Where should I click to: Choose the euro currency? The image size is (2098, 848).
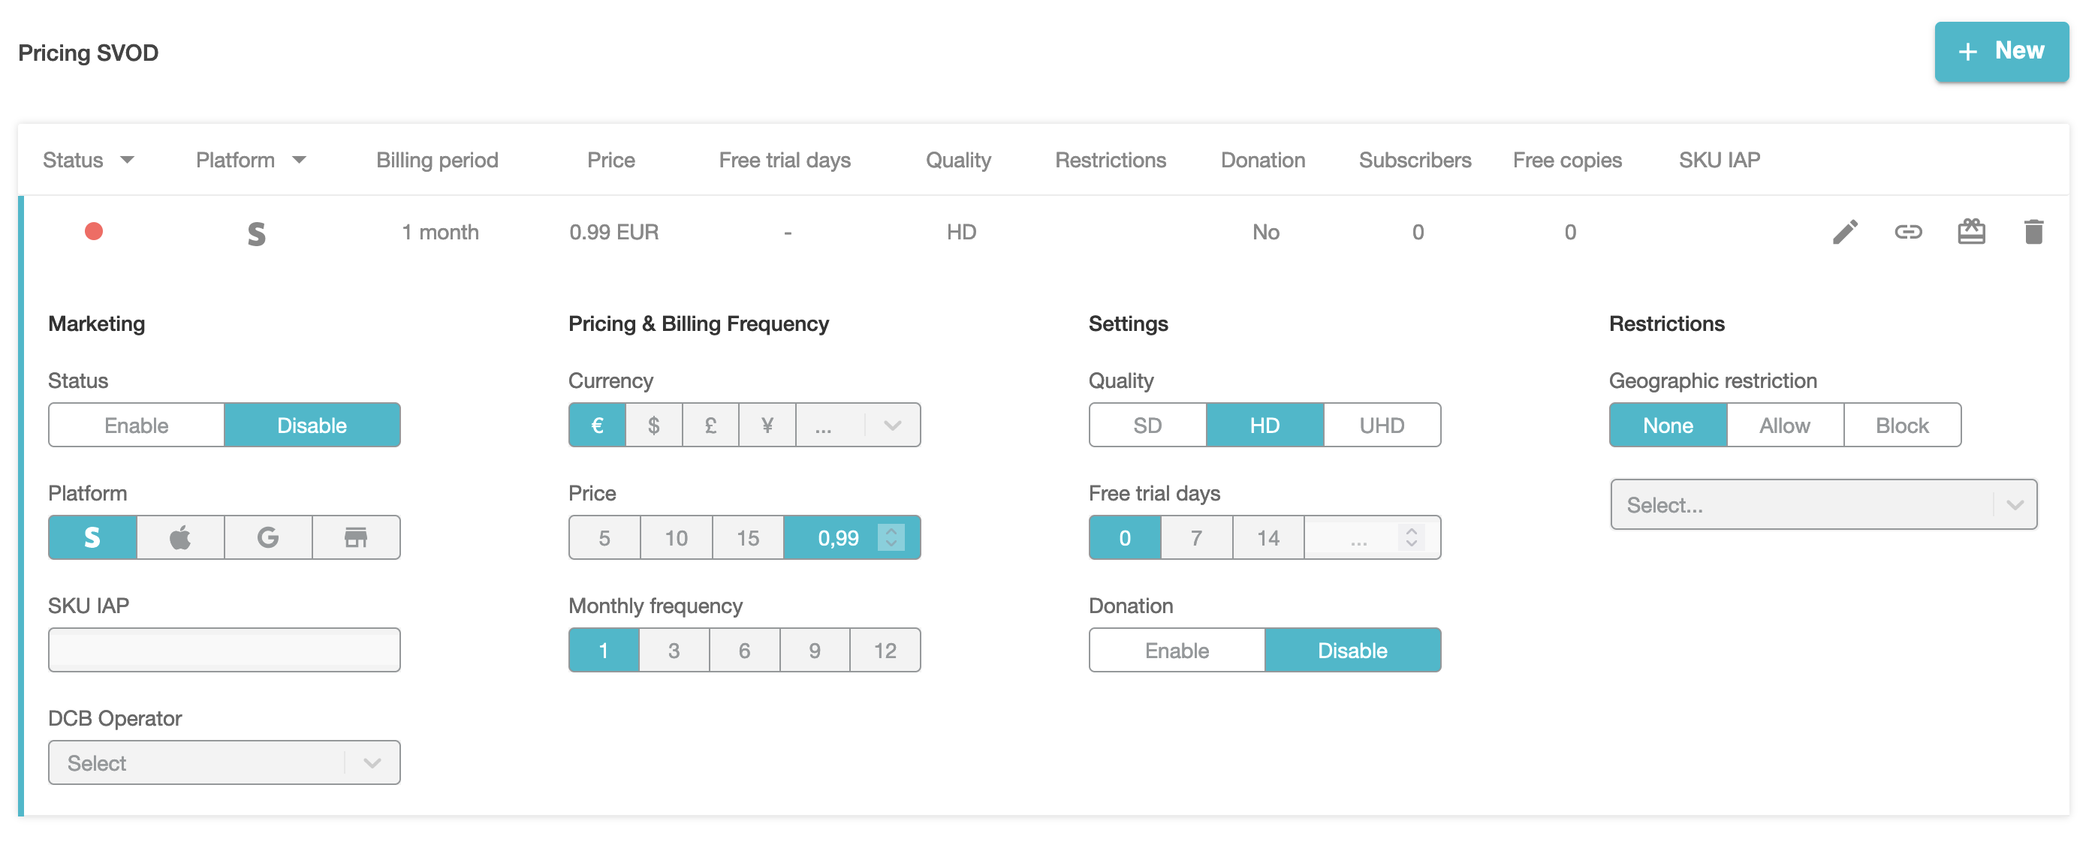597,425
